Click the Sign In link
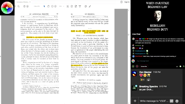The width and height of the screenshot is (185, 104). (x=127, y=2)
